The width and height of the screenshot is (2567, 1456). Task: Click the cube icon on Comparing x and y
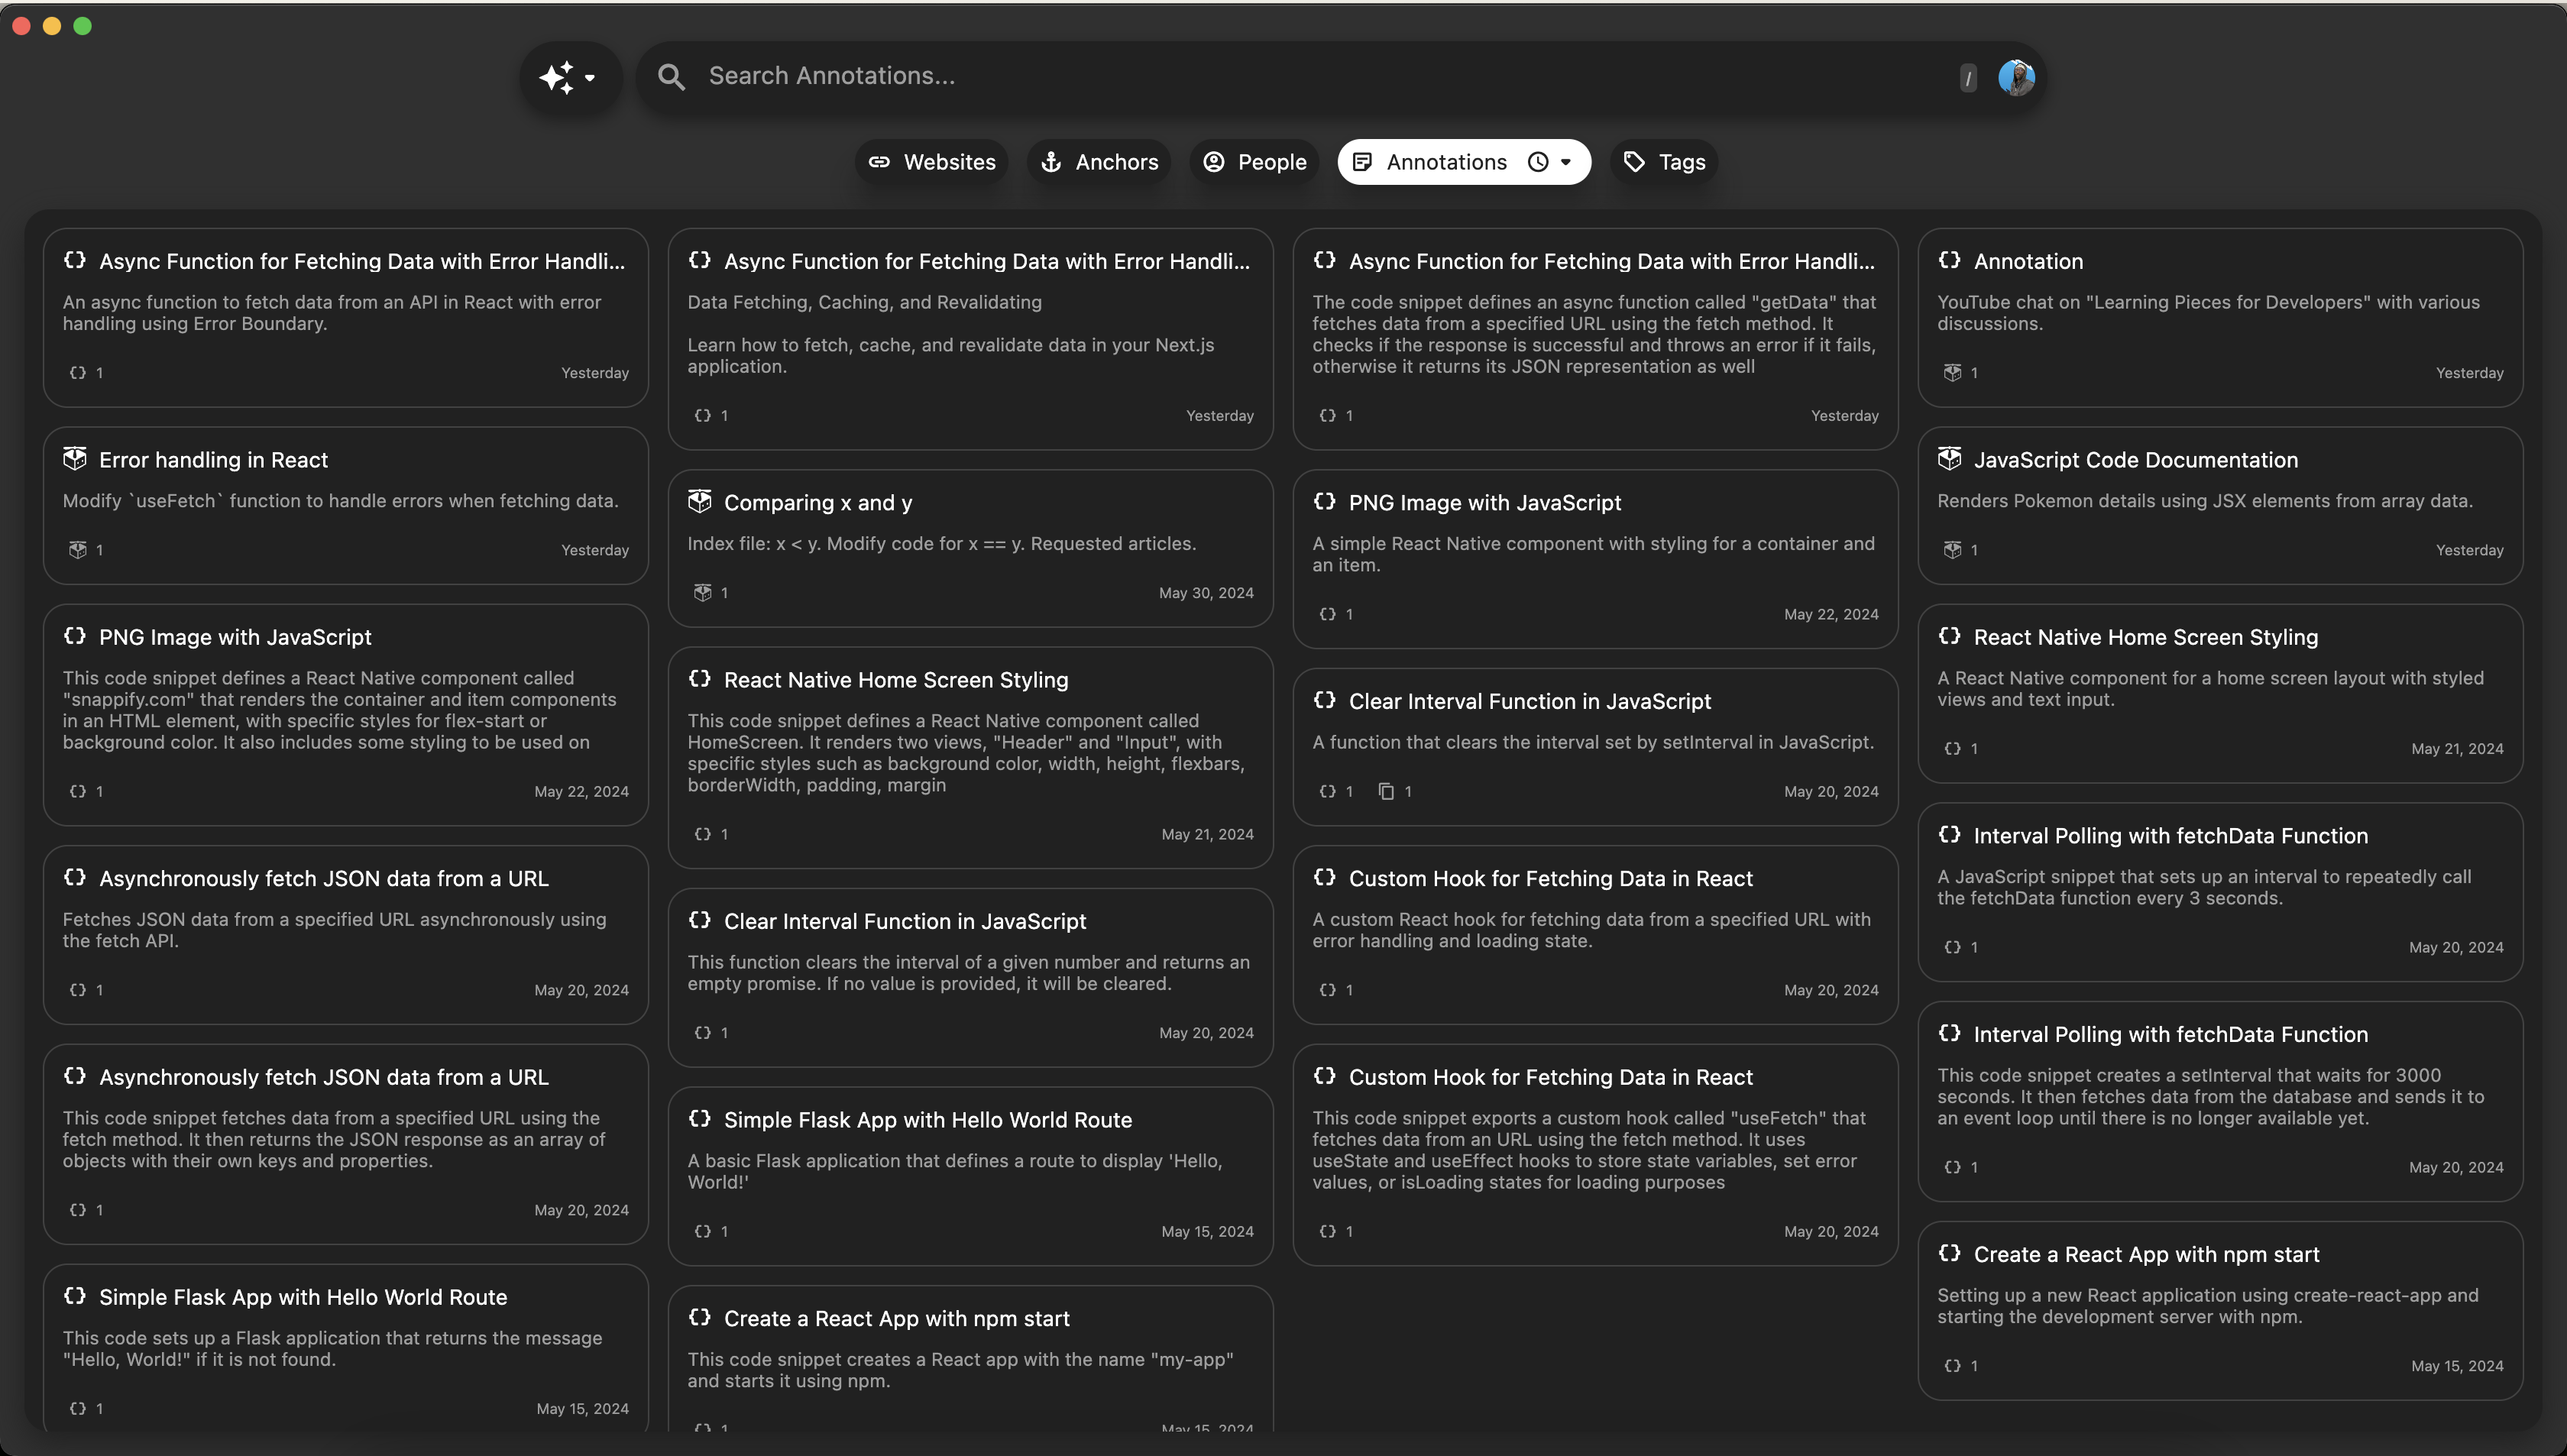(x=700, y=502)
